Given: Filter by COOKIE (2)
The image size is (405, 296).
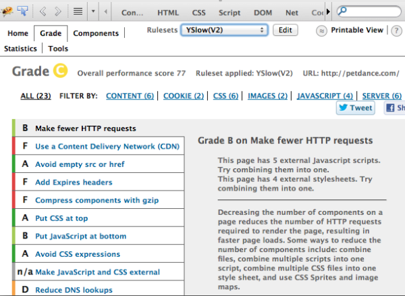Looking at the screenshot, I should coord(184,96).
